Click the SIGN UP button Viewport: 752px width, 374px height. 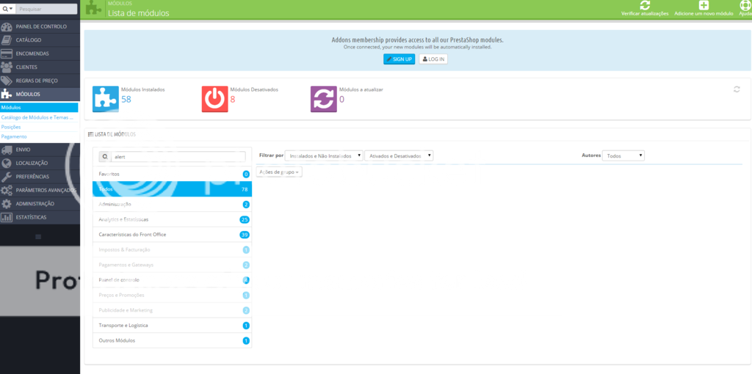pyautogui.click(x=399, y=59)
